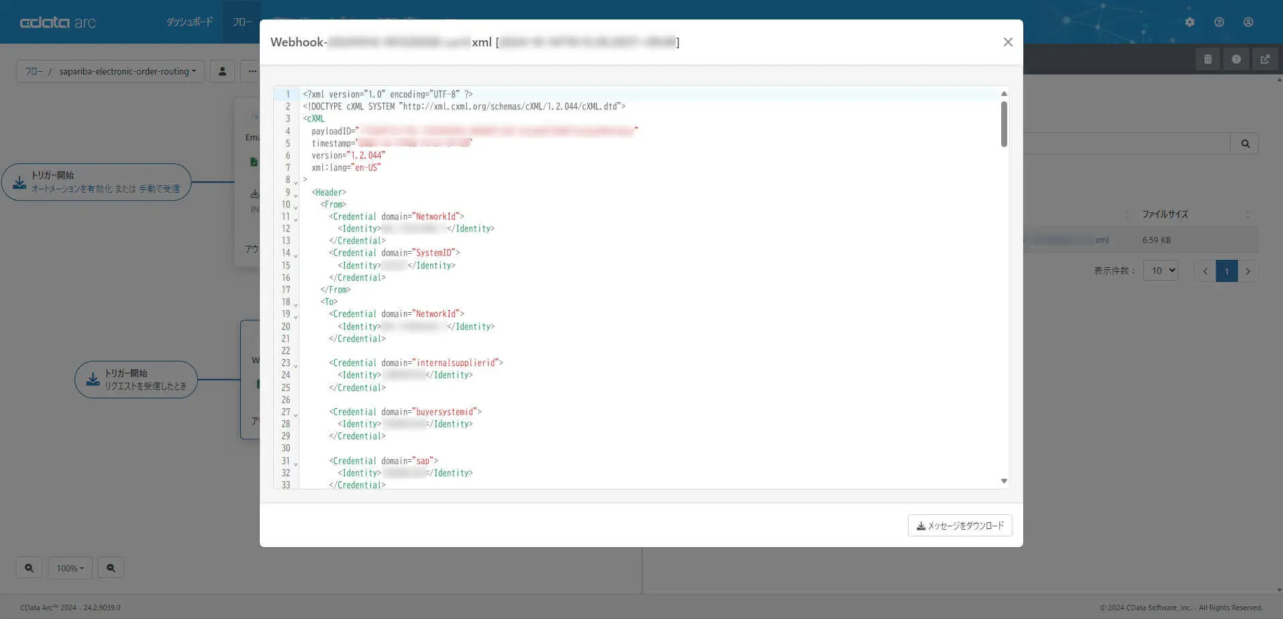The width and height of the screenshot is (1283, 619).
Task: Click the XML viewer scroll up arrow
Action: click(1004, 93)
